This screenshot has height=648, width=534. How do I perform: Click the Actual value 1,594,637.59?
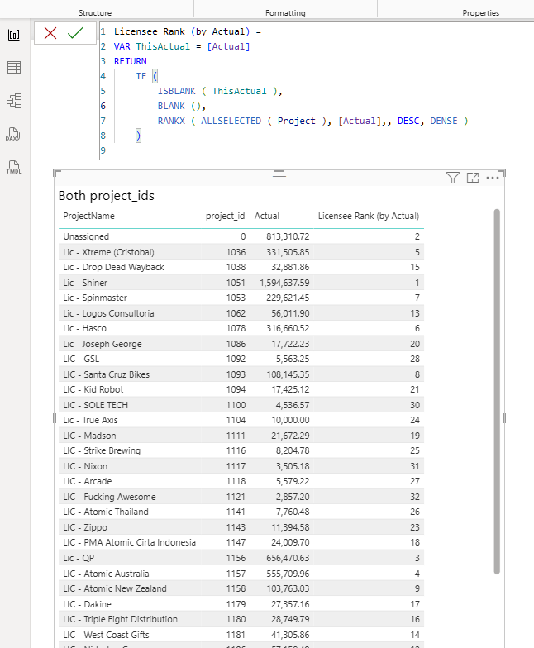[284, 283]
